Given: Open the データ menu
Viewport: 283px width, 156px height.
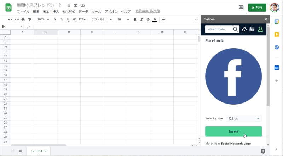Looking at the screenshot, I should point(83,12).
